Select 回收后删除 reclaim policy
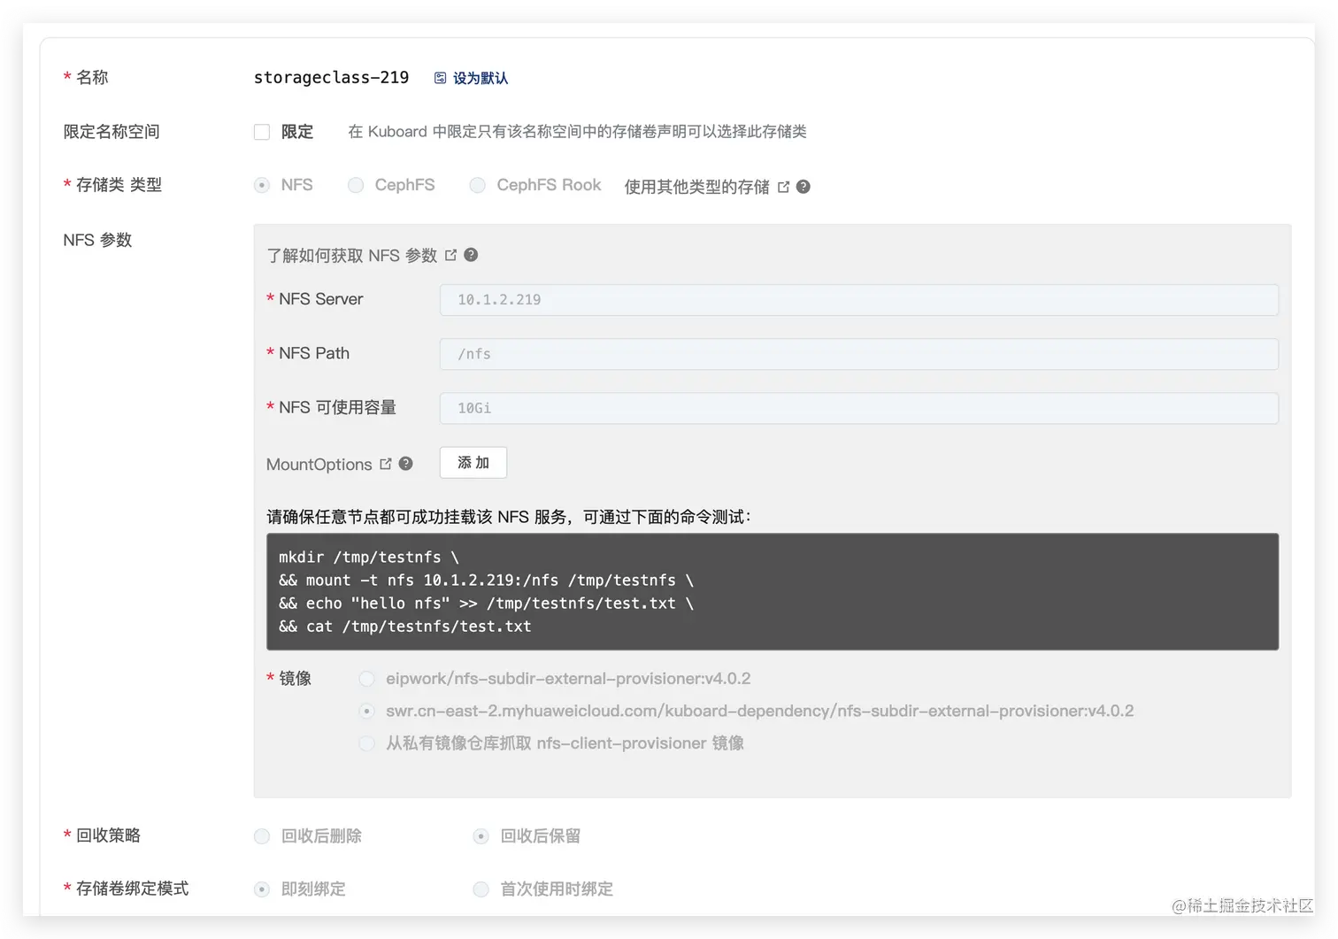Viewport: 1338px width, 939px height. click(x=262, y=836)
